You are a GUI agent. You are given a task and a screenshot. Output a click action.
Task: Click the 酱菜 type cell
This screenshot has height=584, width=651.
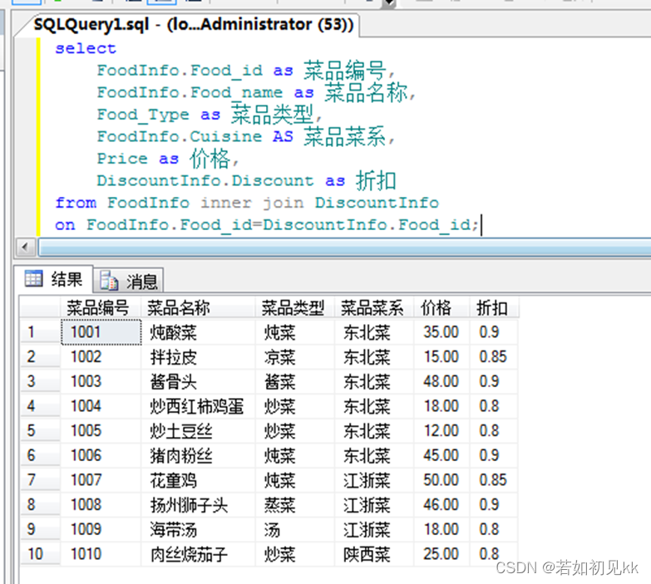point(295,381)
